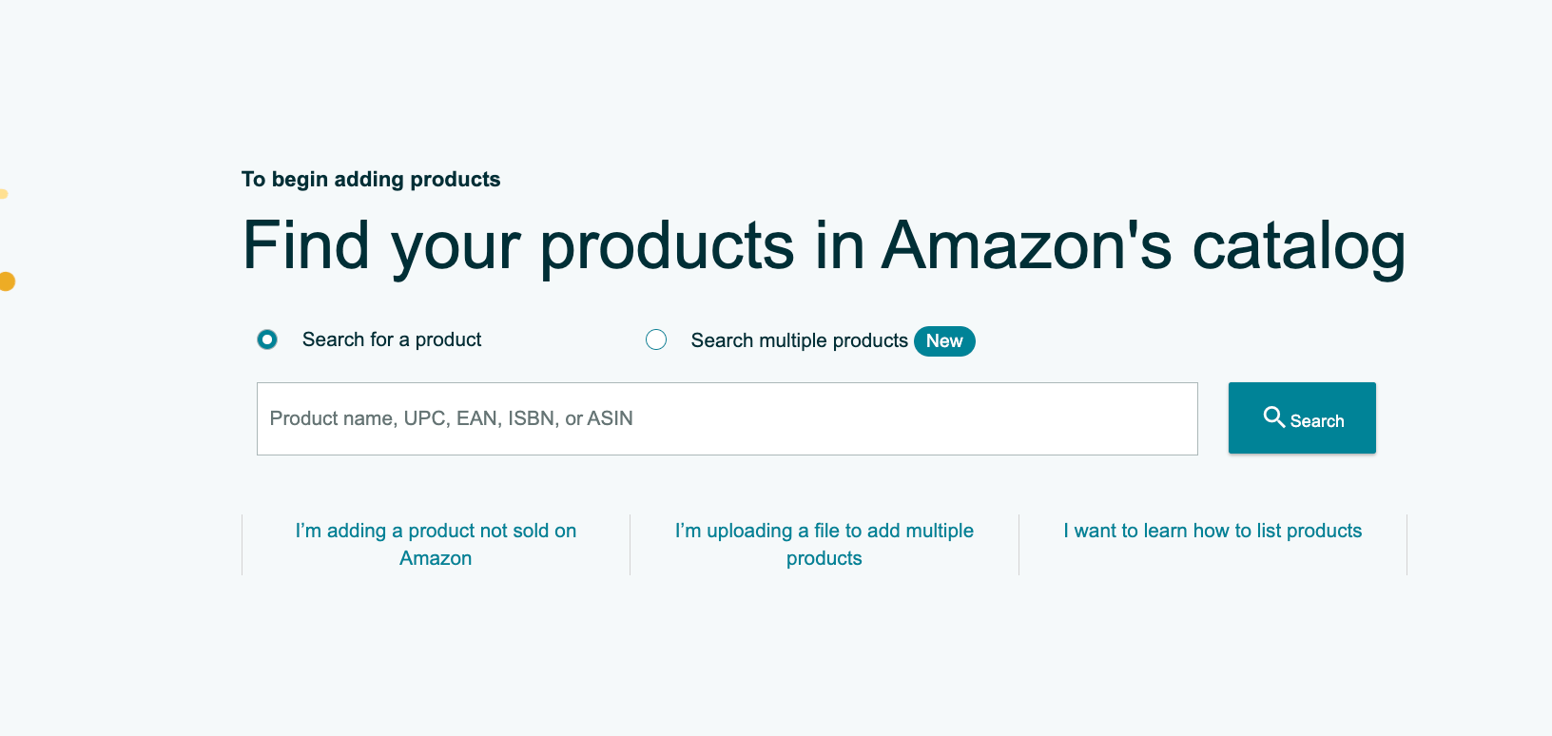Click the orange dot on the left edge
The height and width of the screenshot is (736, 1552).
point(5,281)
